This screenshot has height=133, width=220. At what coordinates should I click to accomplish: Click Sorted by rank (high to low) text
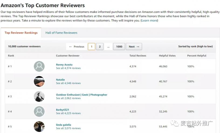click(x=195, y=46)
